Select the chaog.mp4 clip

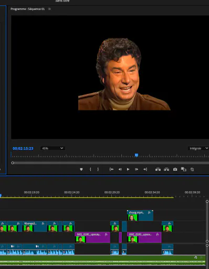pyautogui.click(x=140, y=215)
